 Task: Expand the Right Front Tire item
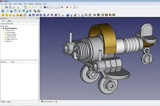[3, 39]
